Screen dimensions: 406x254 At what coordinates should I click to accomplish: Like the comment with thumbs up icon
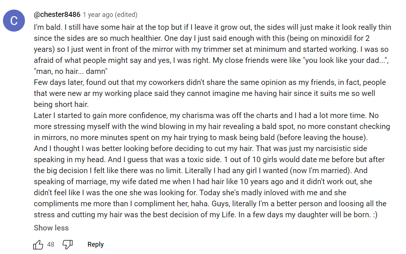[38, 244]
